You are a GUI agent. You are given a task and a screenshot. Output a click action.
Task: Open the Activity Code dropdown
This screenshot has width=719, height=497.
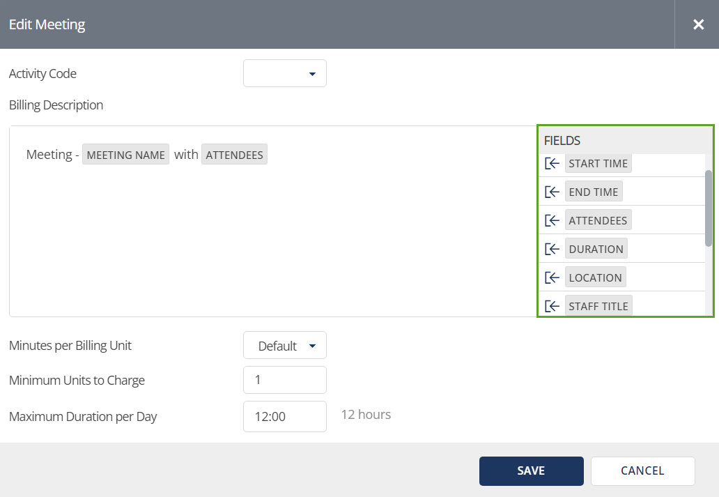(284, 73)
